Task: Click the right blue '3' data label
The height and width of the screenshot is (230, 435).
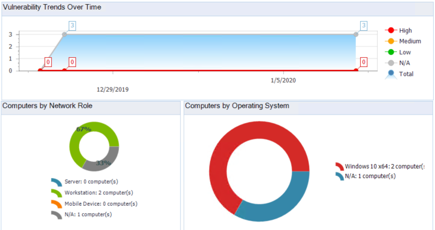Action: 364,26
